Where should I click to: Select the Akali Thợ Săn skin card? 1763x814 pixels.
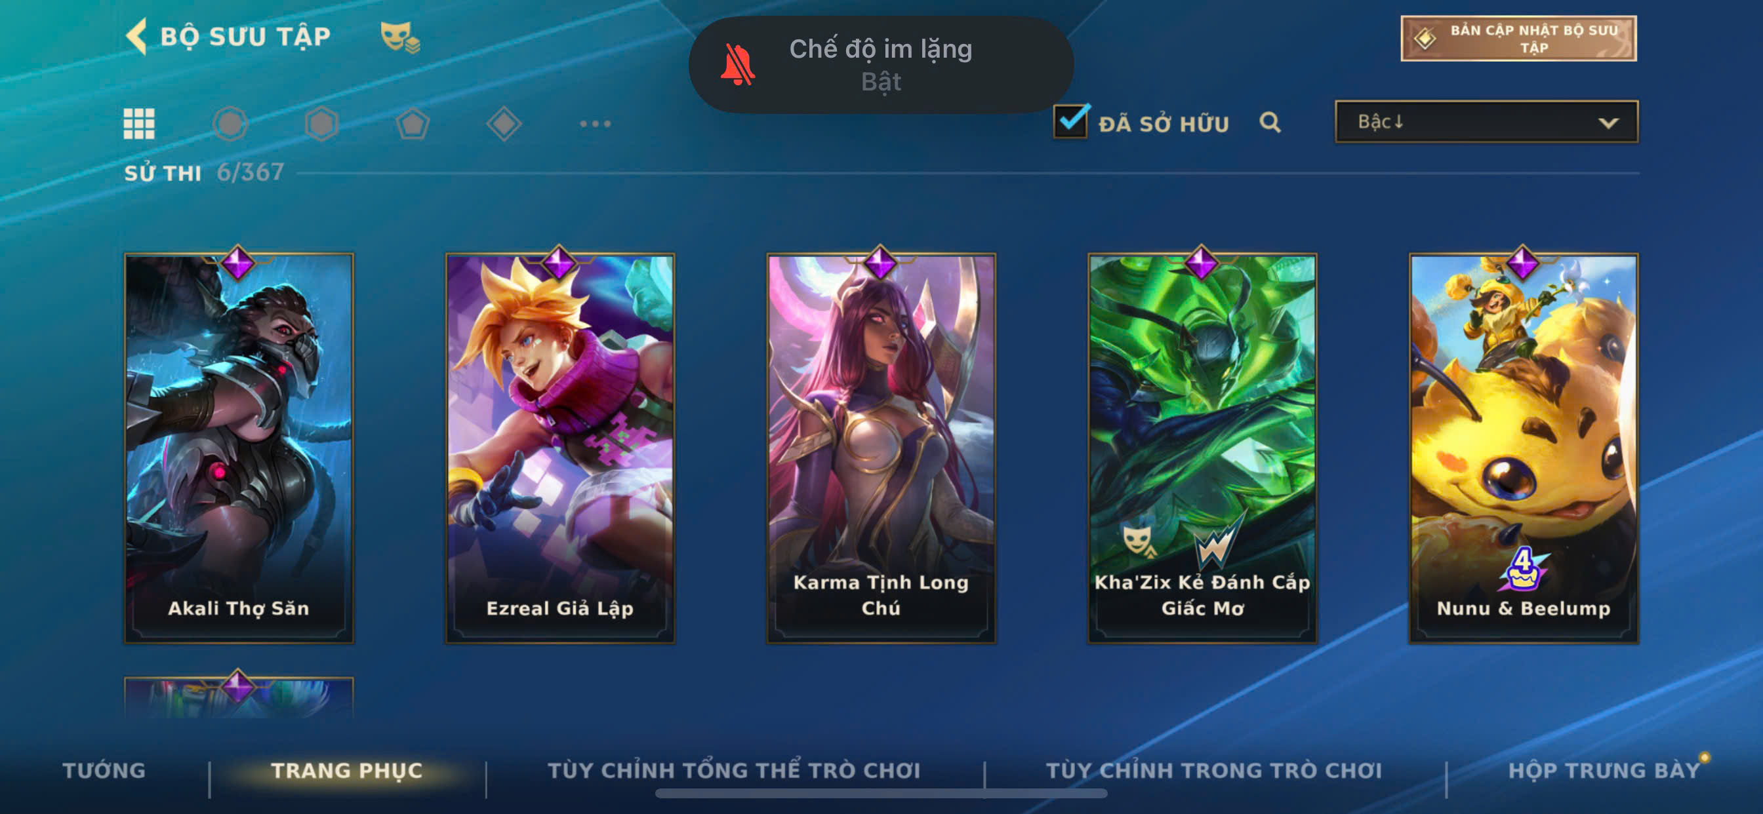[239, 448]
